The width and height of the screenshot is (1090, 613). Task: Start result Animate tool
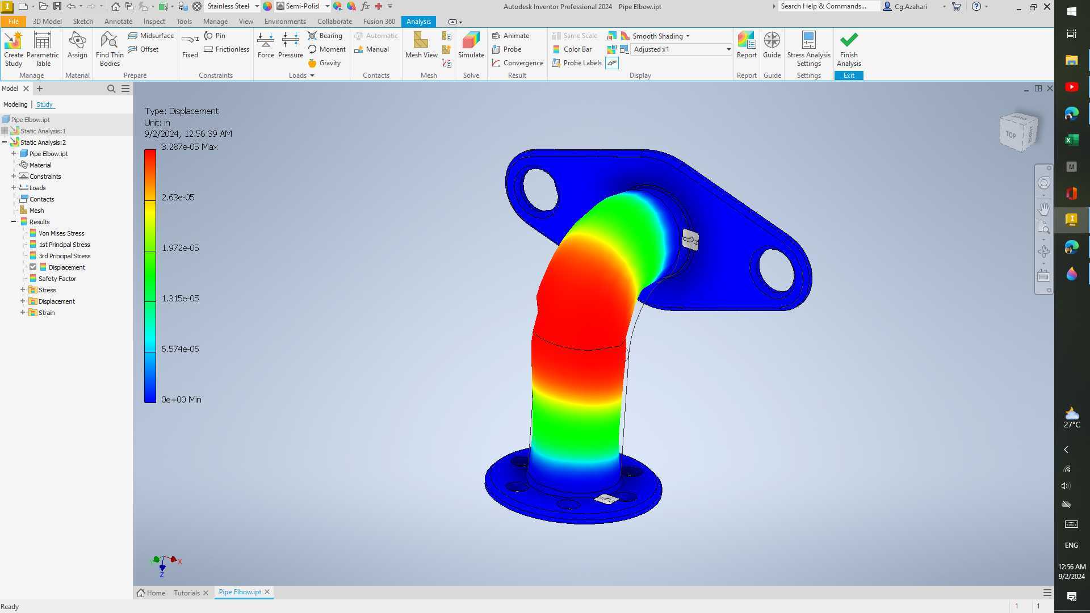pos(510,35)
